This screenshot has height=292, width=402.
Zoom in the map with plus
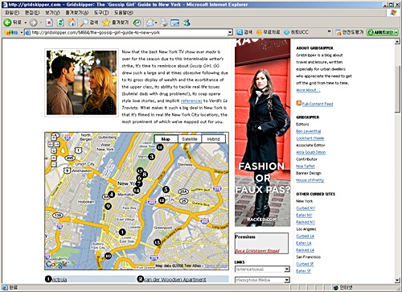point(54,158)
